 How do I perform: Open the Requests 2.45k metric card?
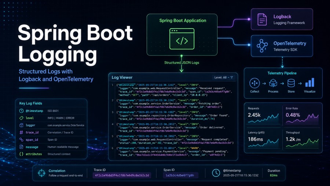263,116
